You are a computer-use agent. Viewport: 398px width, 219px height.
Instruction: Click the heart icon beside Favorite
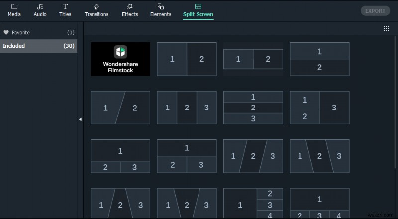coord(6,33)
